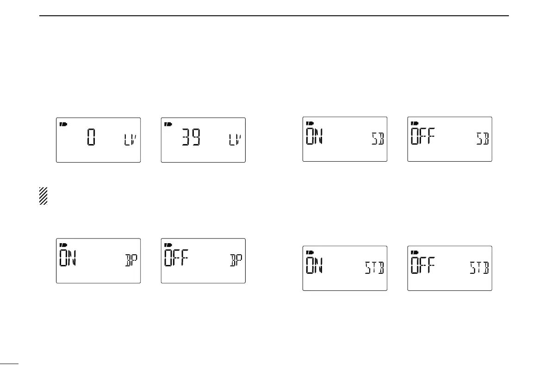Click the battery icon in the '39 LV' display

click(x=168, y=124)
